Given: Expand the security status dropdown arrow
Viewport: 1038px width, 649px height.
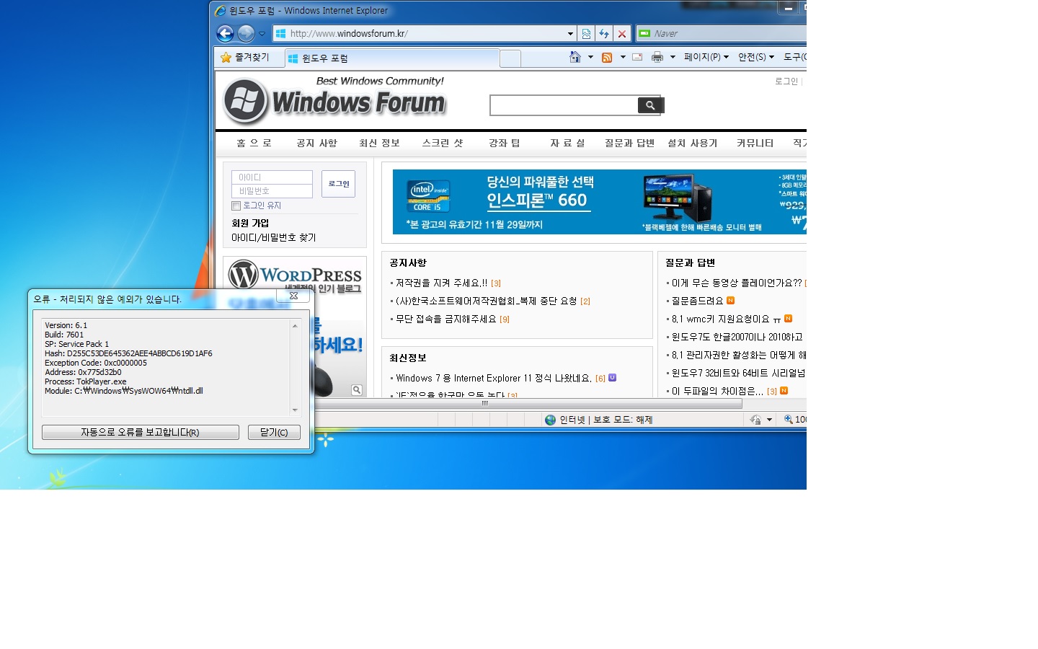Looking at the screenshot, I should (x=769, y=420).
